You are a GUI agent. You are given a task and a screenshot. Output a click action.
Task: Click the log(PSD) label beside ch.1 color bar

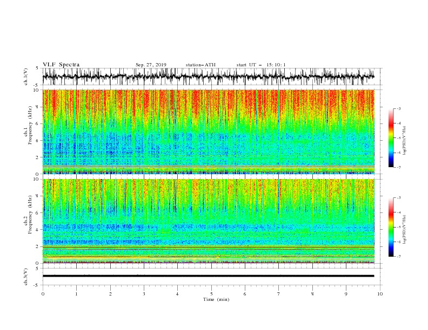[x=404, y=141]
